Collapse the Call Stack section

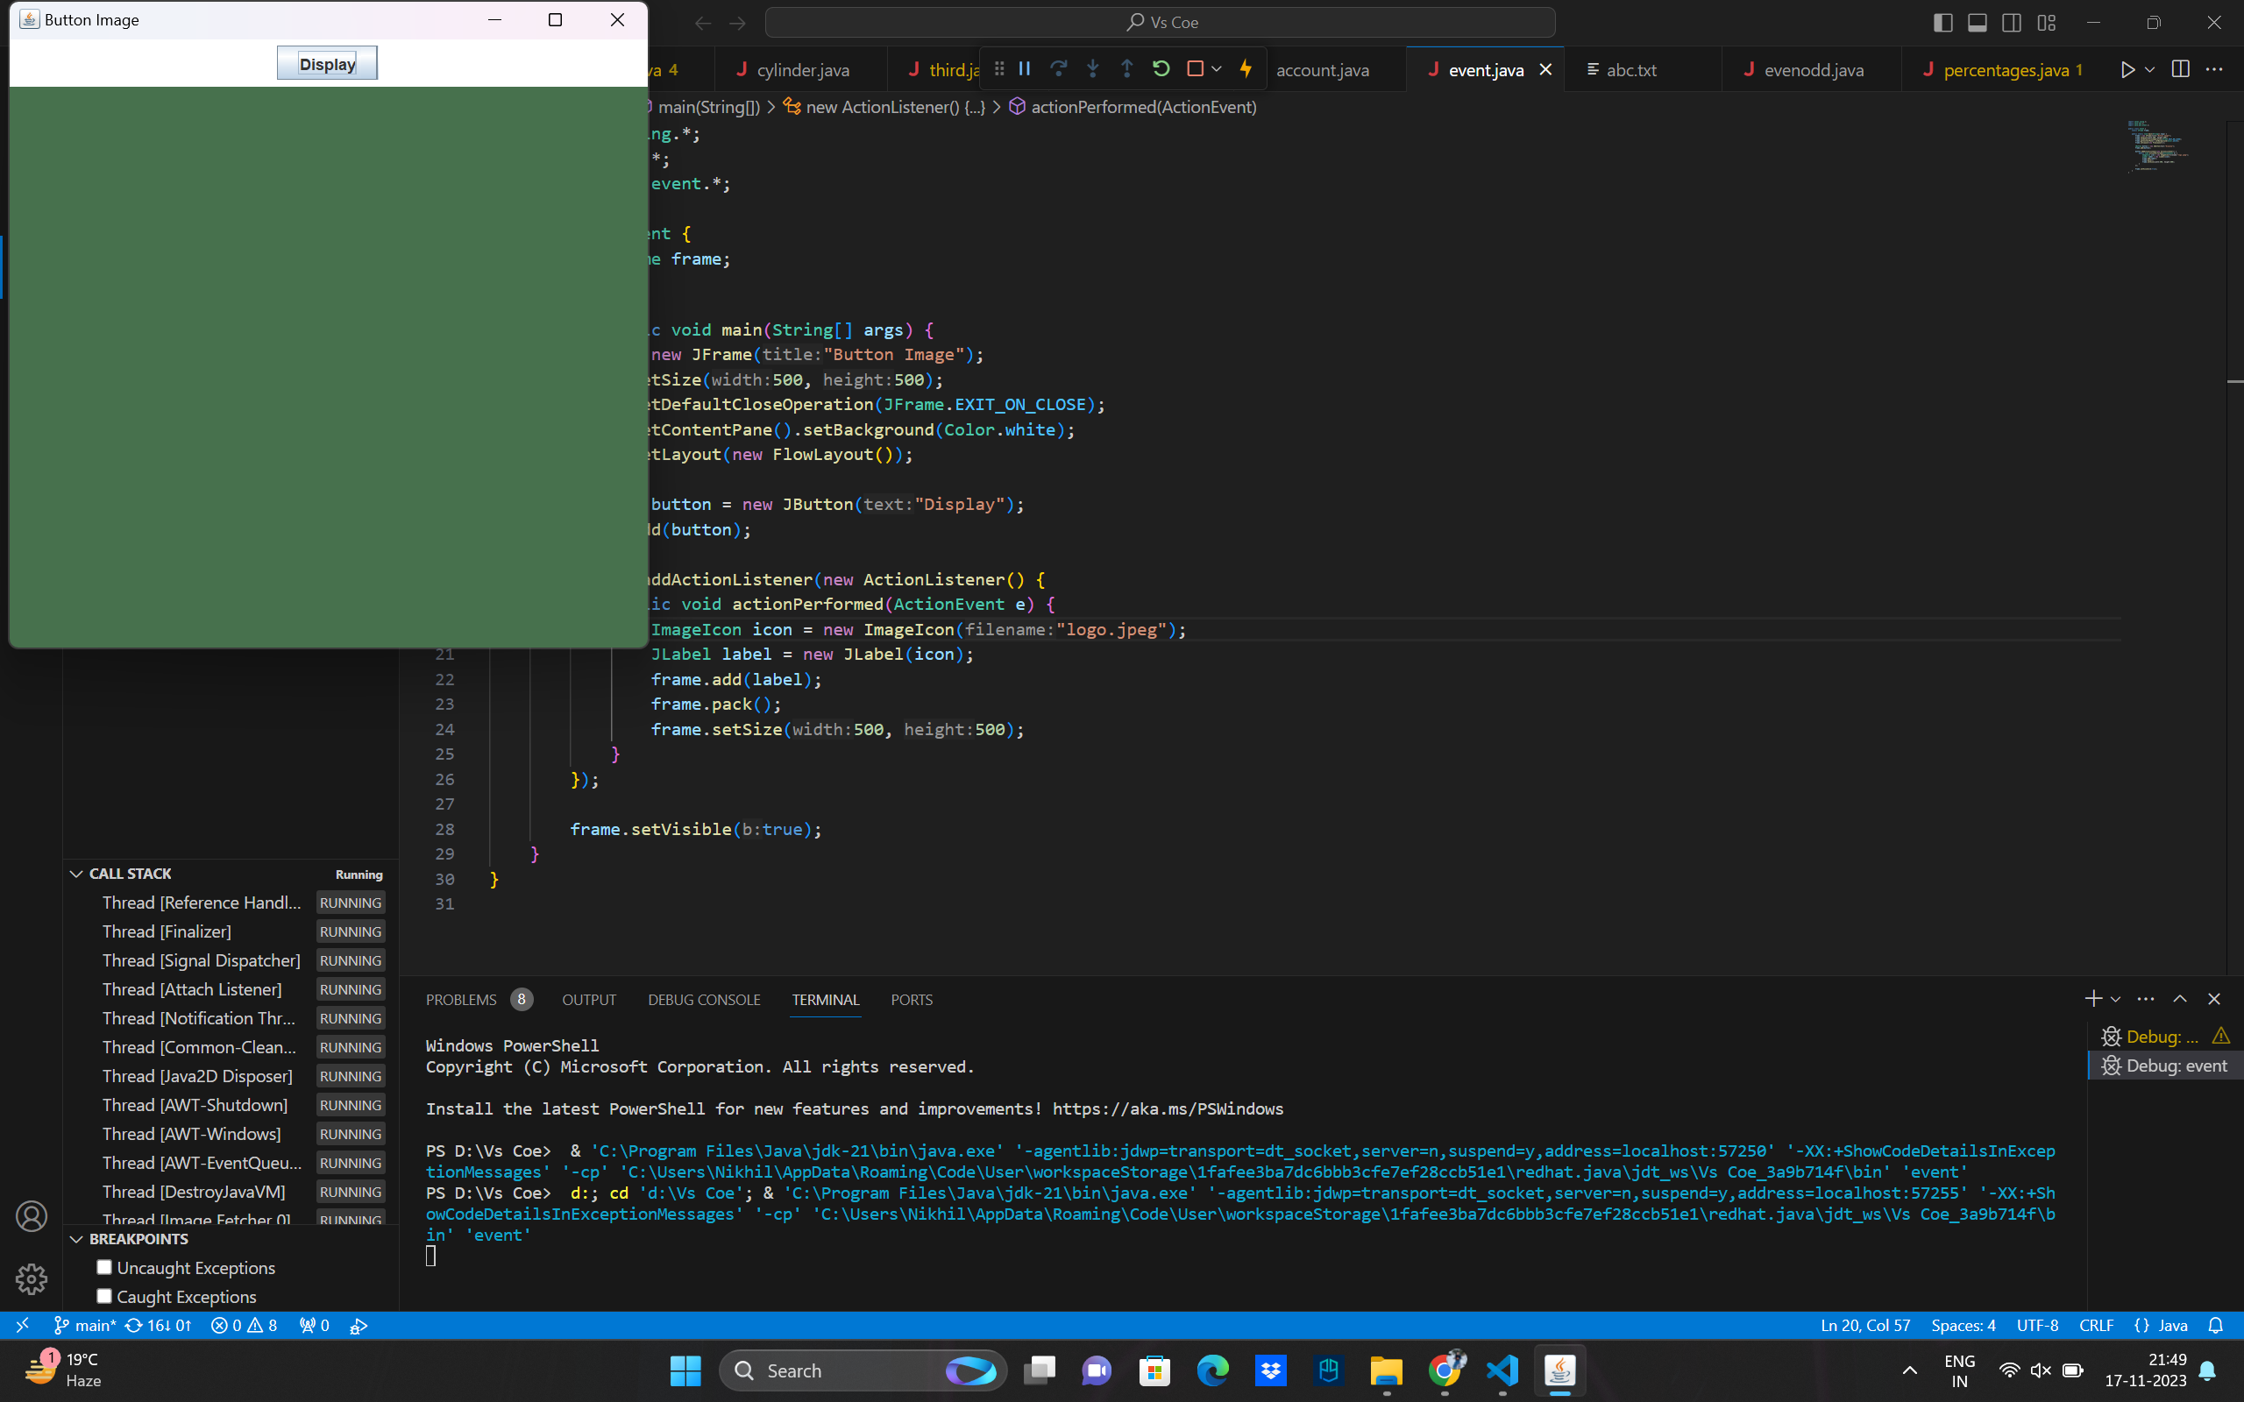pos(77,874)
